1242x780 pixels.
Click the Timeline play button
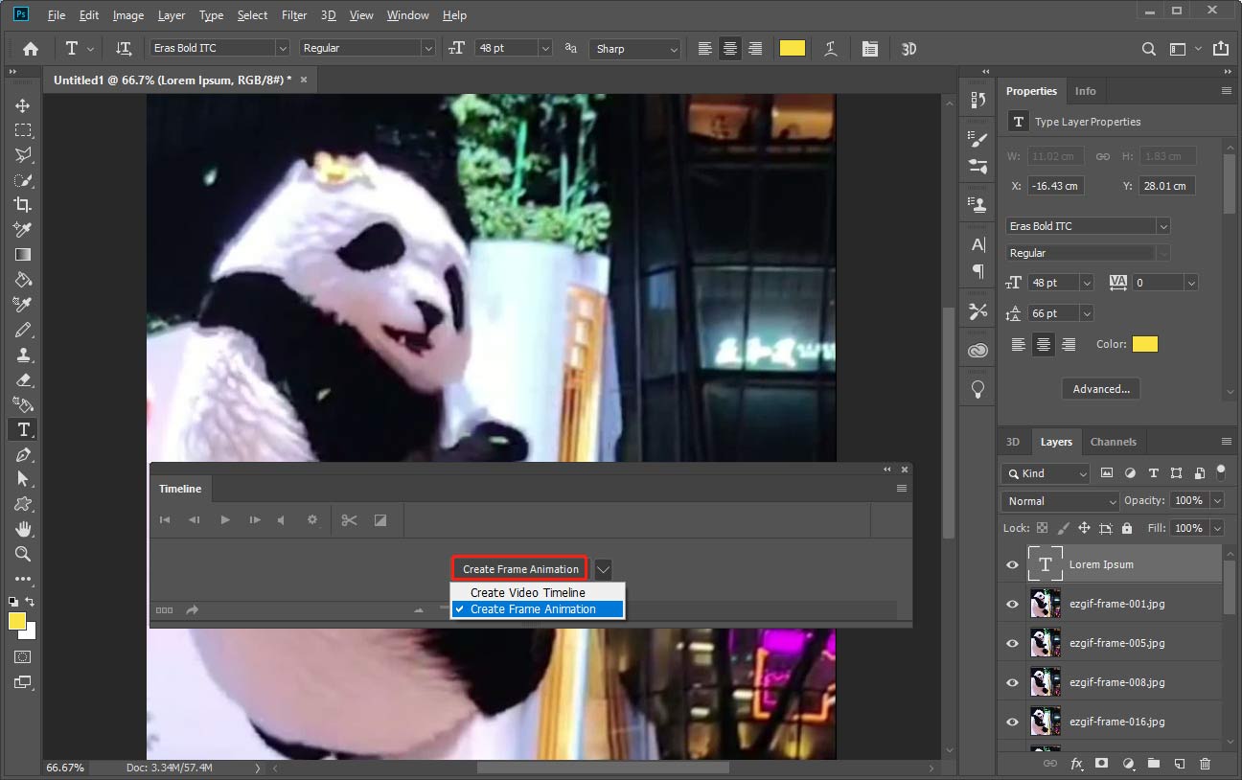[225, 520]
